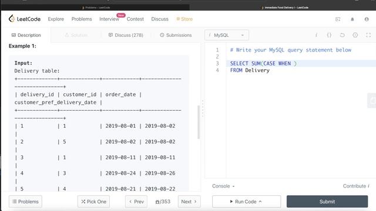This screenshot has height=211, width=376.
Task: Go to the previous problem
Action: (x=136, y=202)
